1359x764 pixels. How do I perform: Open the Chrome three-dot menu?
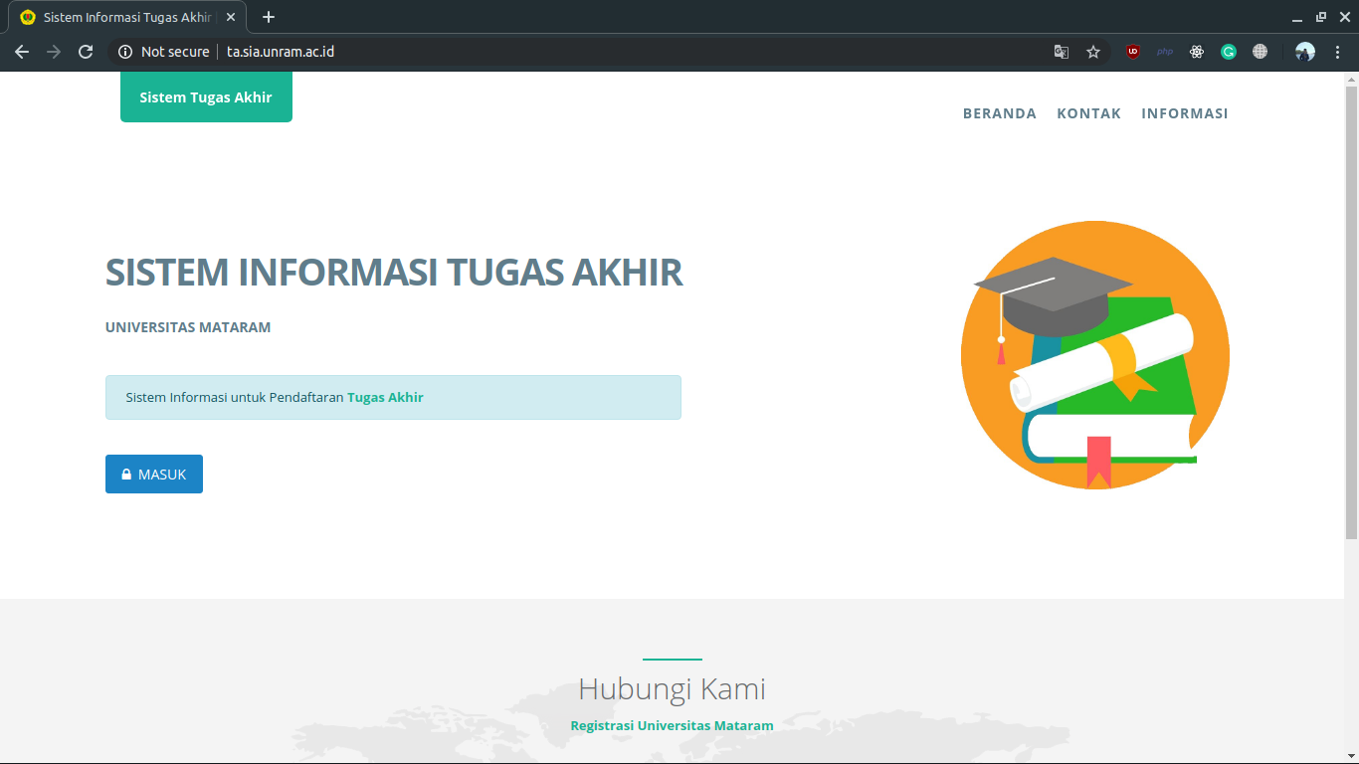[x=1337, y=52]
